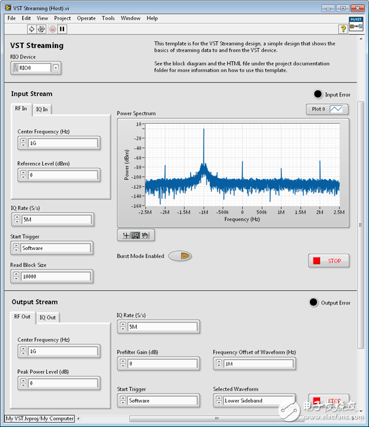Click the Input Error indicator LED
The image size is (369, 427).
[x=317, y=94]
